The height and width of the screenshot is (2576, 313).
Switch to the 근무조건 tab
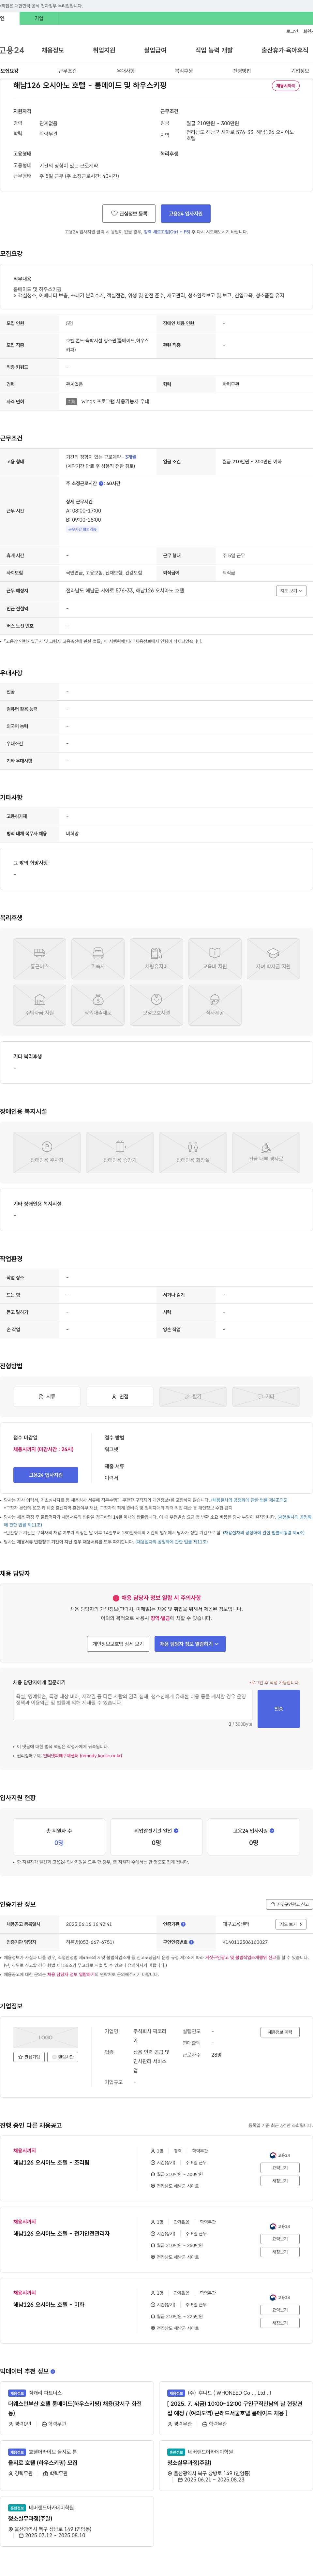67,71
